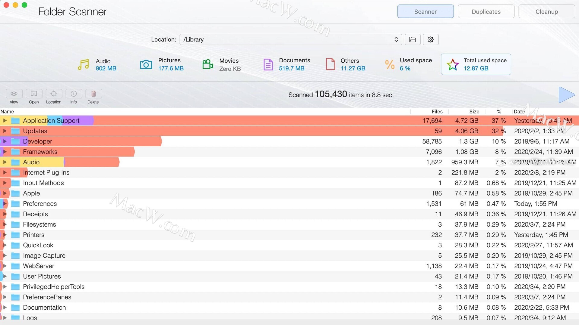Sort by the Size column header
This screenshot has width=579, height=325.
click(x=474, y=112)
